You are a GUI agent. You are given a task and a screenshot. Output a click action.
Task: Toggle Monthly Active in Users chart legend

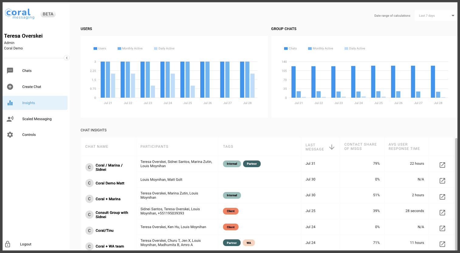[x=130, y=49]
